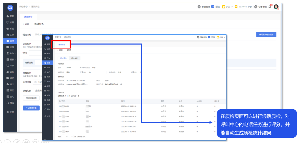Click 预览抽样结果 button
Screen dimensions: 301x143
click(31, 98)
